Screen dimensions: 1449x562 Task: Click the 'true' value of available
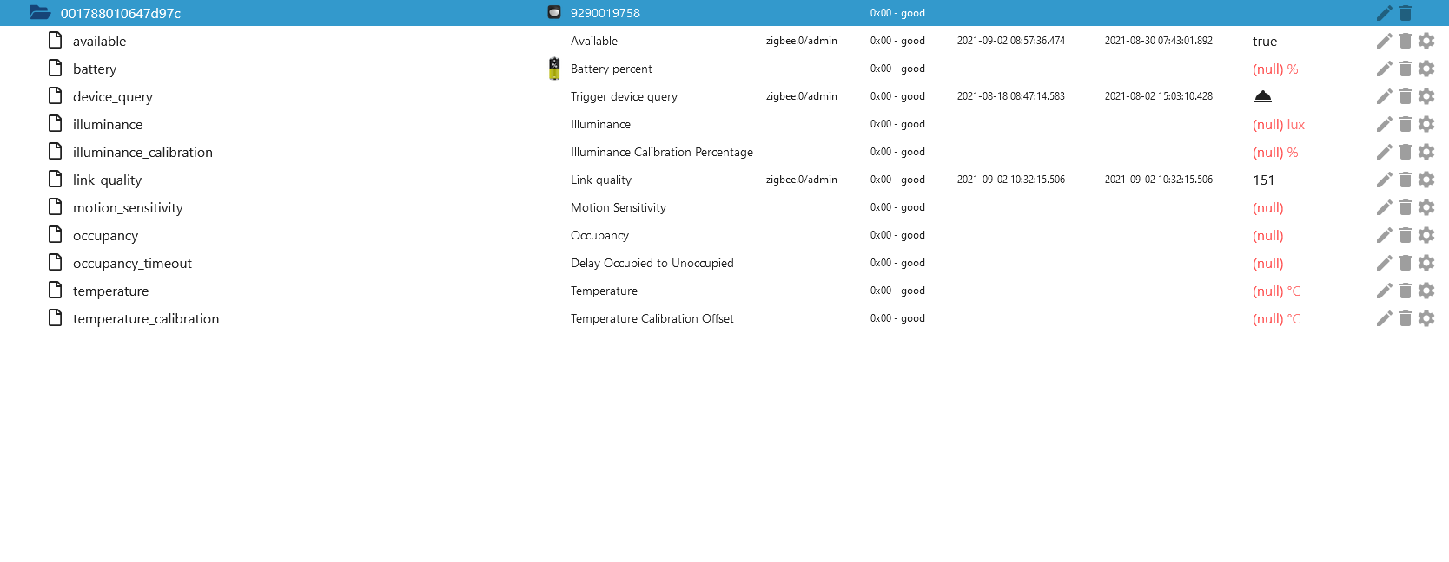(x=1265, y=42)
